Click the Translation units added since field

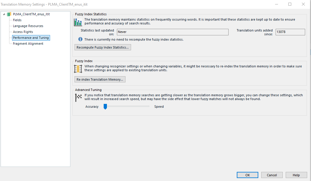point(290,32)
